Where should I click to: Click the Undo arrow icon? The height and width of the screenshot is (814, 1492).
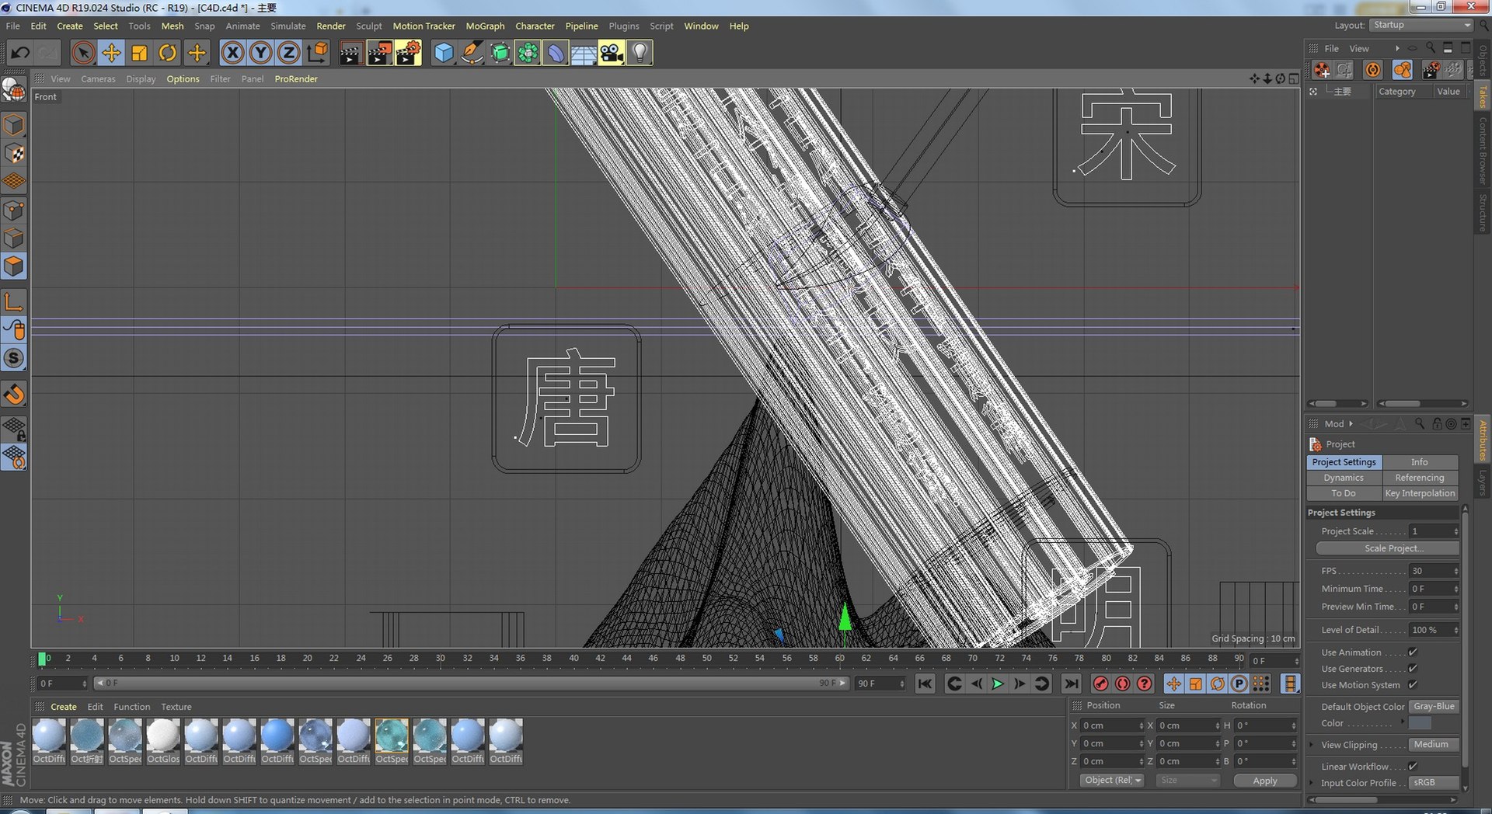20,53
